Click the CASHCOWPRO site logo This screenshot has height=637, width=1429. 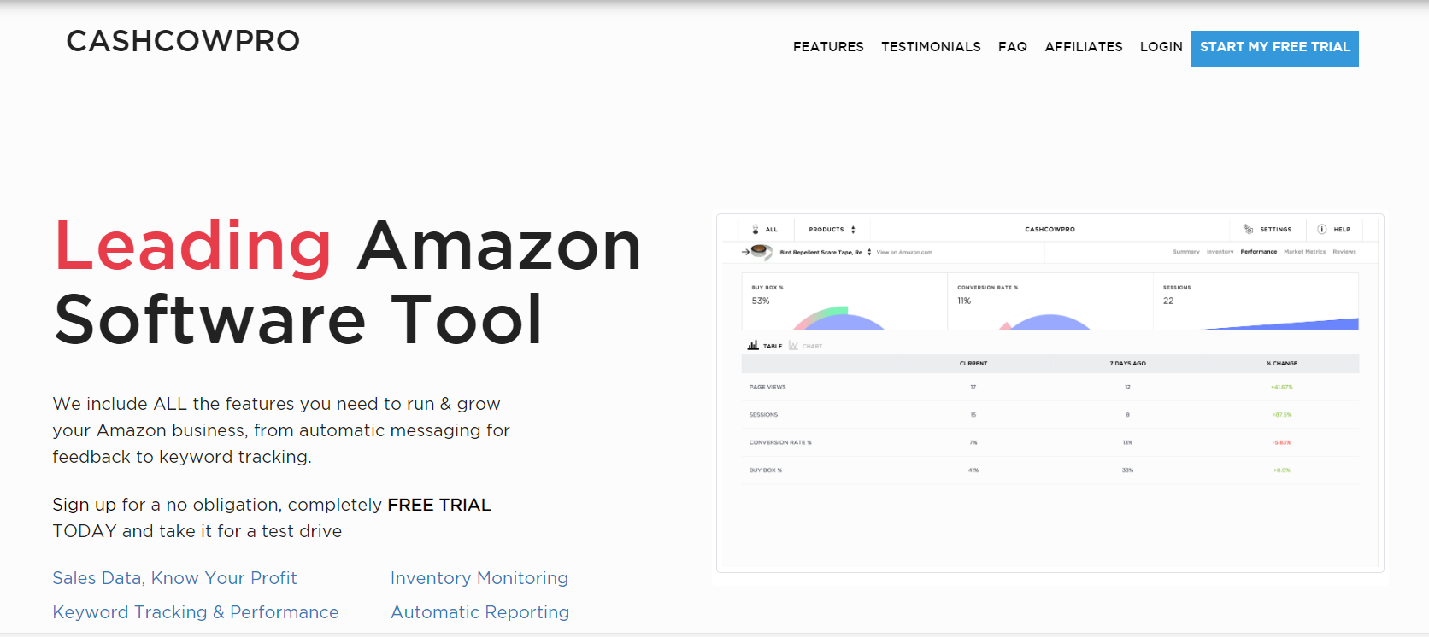pos(183,41)
